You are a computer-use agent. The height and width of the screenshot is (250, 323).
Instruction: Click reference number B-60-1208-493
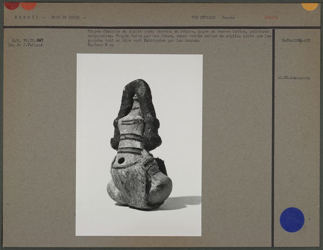point(296,40)
